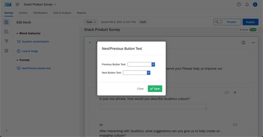Image resolution: width=263 pixels, height=137 pixels.
Task: Click Close in the dialog
Action: pos(140,89)
